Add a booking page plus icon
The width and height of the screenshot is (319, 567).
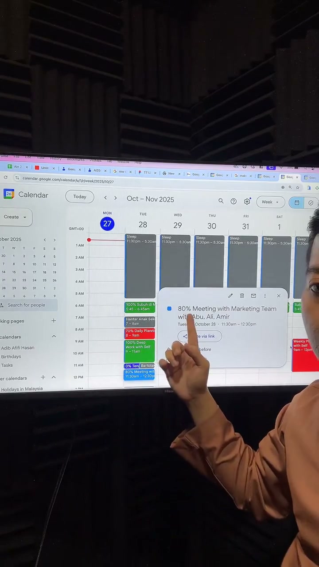54,320
